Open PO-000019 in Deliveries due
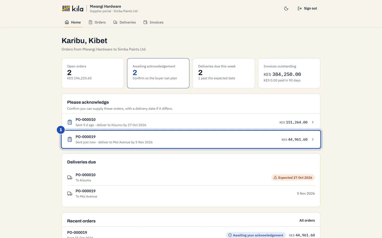The width and height of the screenshot is (382, 238). pyautogui.click(x=191, y=194)
